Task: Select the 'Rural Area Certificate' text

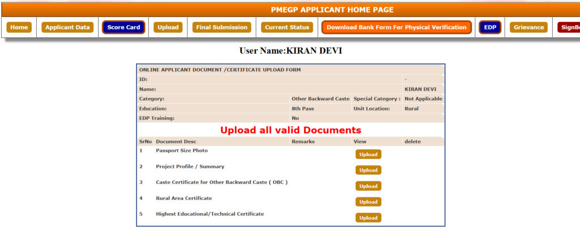Action: click(x=184, y=199)
